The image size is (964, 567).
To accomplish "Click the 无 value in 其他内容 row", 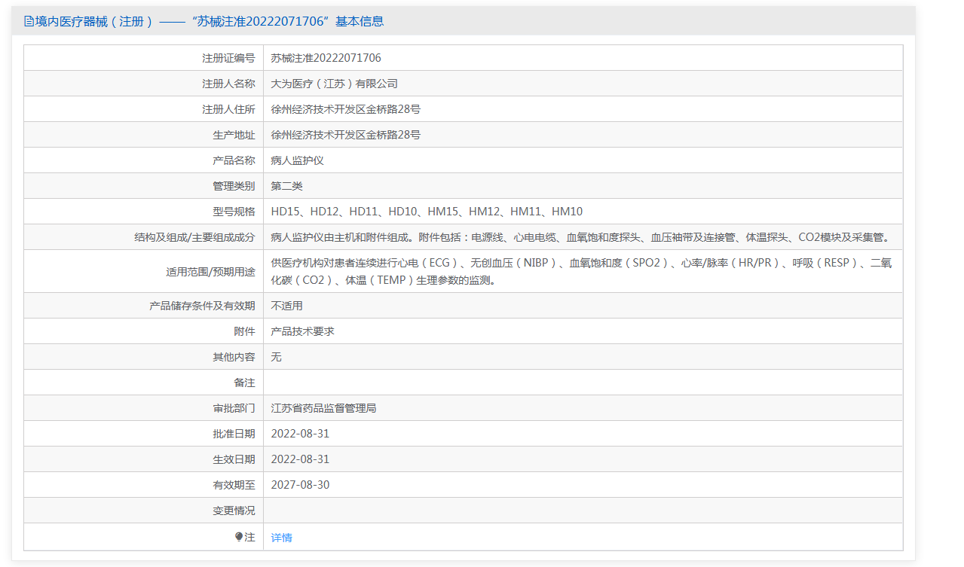I will coord(277,357).
